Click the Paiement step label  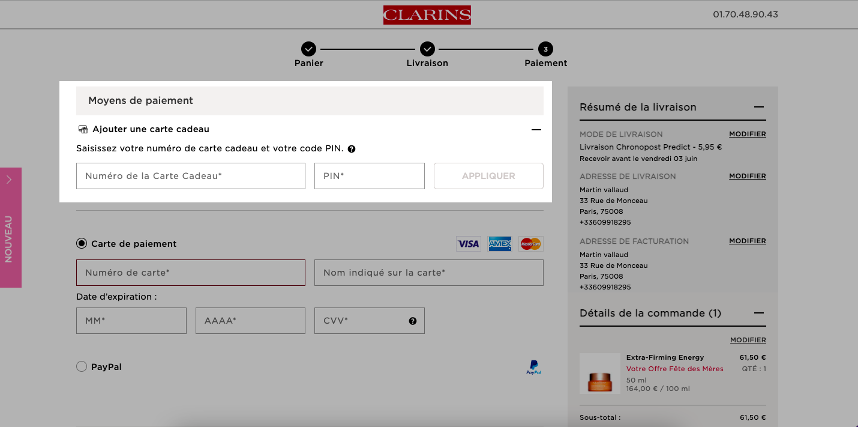pos(546,63)
